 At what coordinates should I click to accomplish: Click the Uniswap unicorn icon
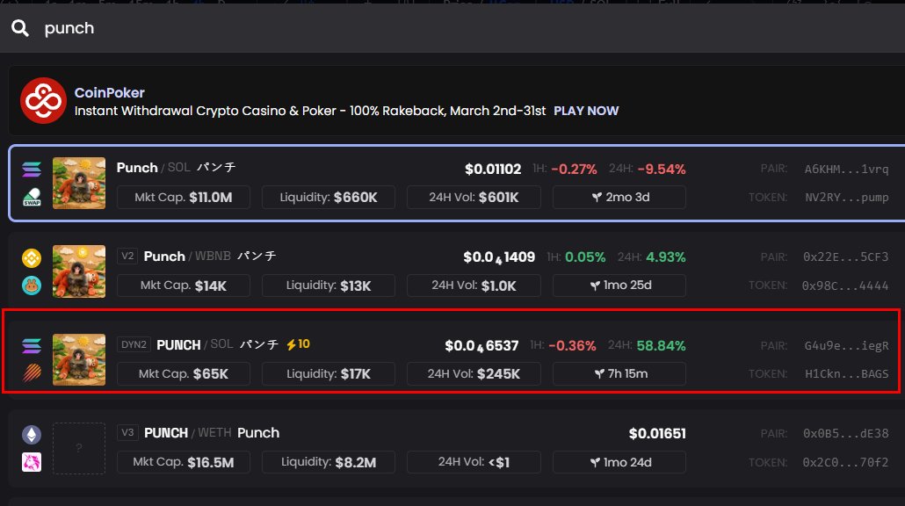(32, 461)
